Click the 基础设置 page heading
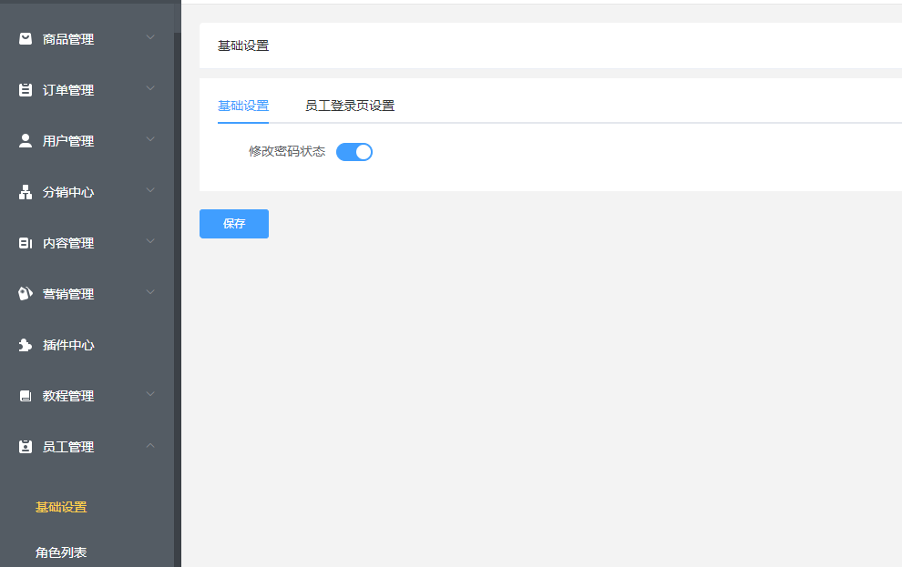 click(243, 46)
